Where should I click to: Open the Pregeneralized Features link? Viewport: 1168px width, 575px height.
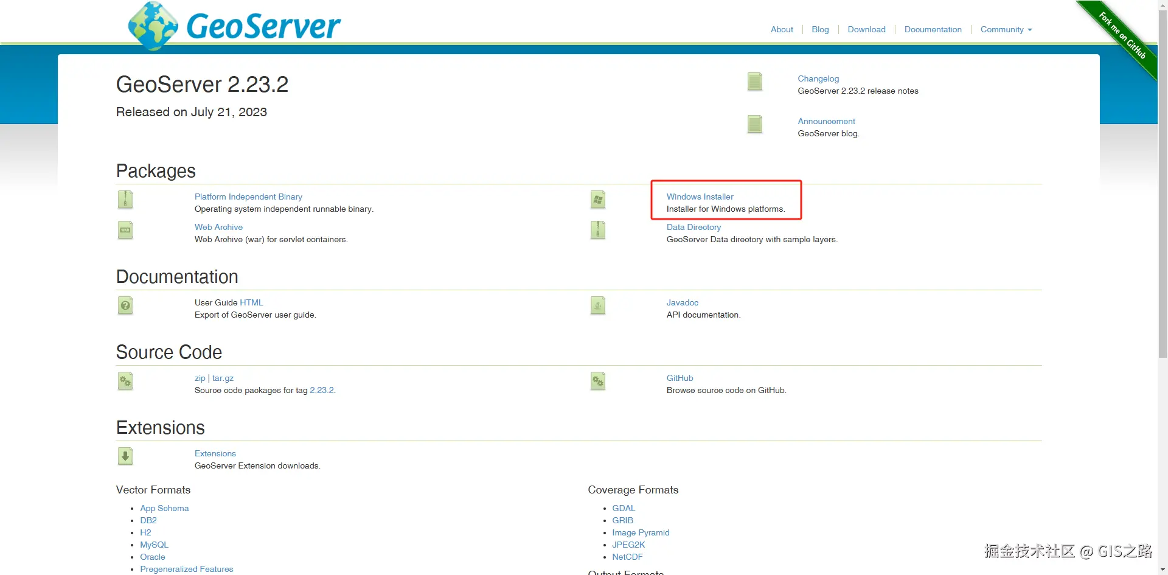click(187, 569)
